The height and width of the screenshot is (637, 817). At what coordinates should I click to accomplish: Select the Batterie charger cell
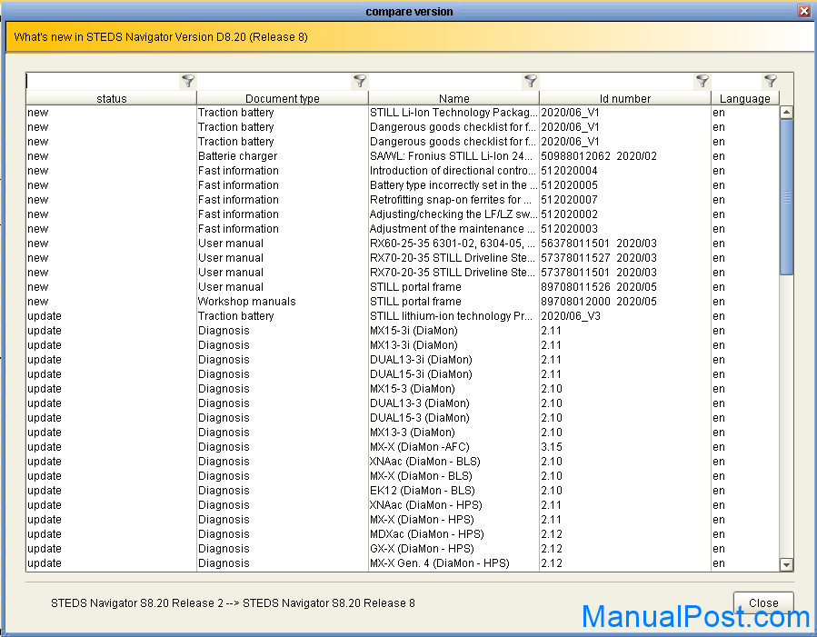click(283, 156)
